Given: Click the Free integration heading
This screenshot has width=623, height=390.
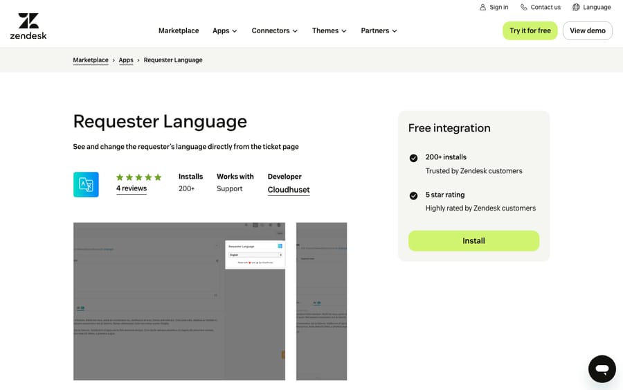Looking at the screenshot, I should tap(449, 128).
